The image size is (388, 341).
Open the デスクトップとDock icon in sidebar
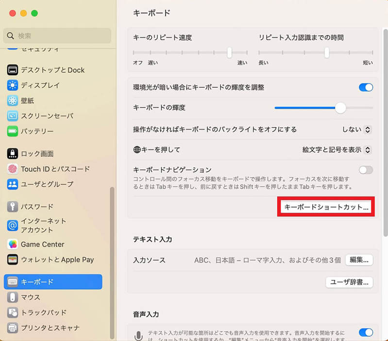tap(12, 70)
